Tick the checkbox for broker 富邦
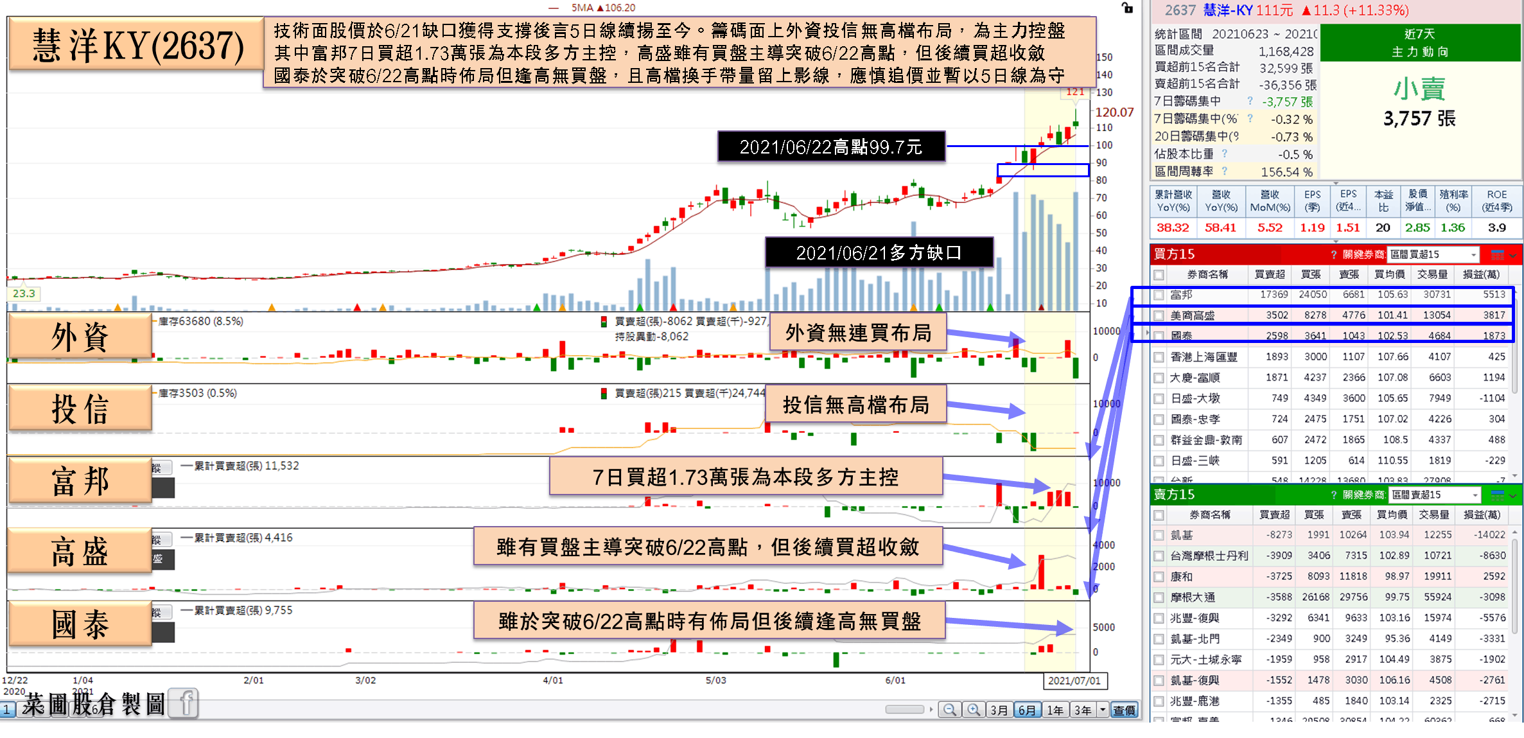The height and width of the screenshot is (738, 1524). pos(1159,295)
